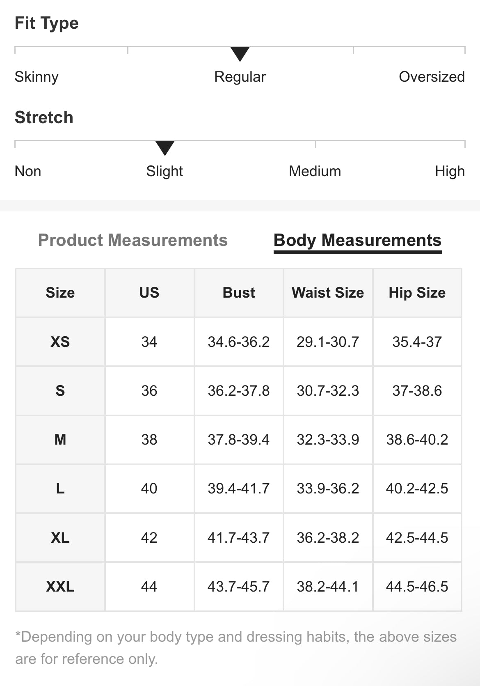Screen dimensions: 480x686
Task: Click the Skinny fit label
Action: (37, 77)
